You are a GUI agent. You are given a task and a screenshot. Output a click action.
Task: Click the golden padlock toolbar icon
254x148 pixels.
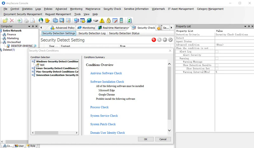point(109,21)
